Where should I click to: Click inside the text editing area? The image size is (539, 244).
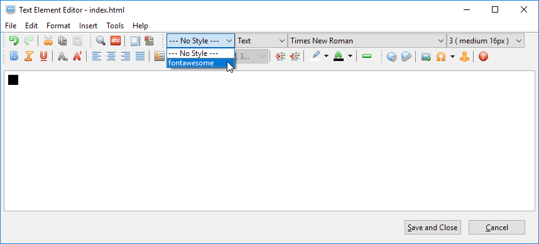point(269,141)
